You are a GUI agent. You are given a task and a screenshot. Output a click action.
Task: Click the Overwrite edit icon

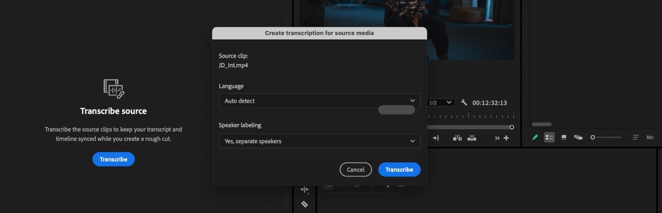pos(472,138)
